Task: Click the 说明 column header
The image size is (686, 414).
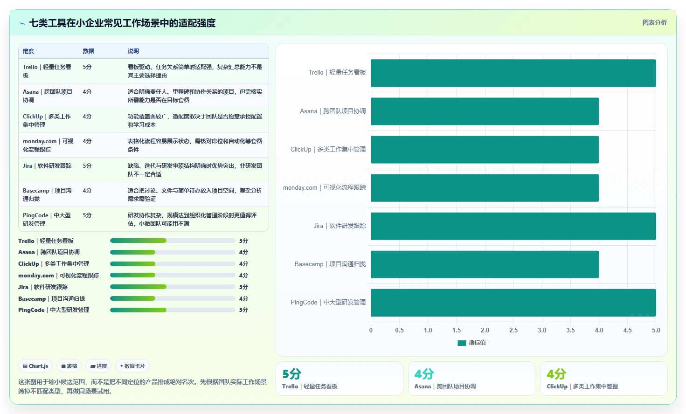Action: [133, 51]
